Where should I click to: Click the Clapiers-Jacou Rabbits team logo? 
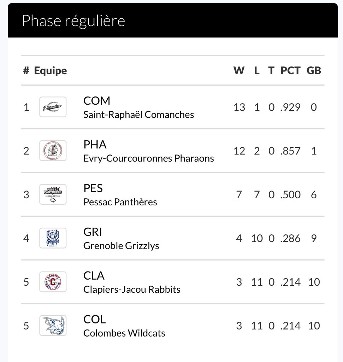coord(53,282)
